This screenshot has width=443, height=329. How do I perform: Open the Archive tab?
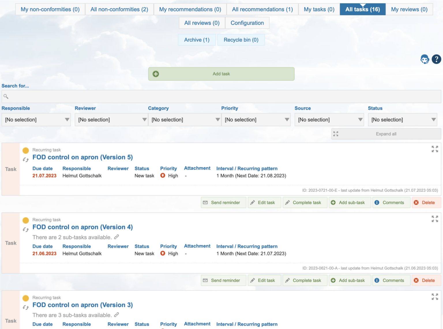pos(197,40)
